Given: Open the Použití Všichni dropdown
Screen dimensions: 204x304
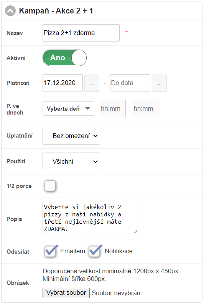Looking at the screenshot, I should 71,161.
